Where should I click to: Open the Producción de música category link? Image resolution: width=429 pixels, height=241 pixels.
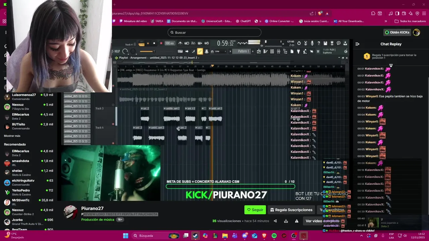pyautogui.click(x=98, y=220)
